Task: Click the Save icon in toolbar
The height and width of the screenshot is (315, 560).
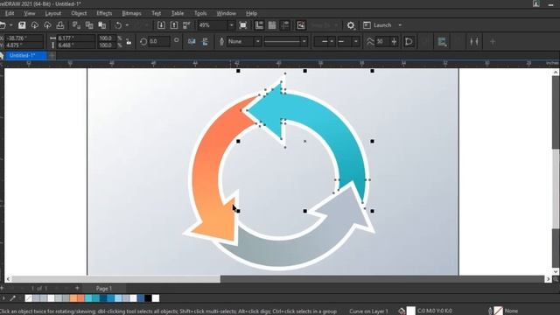Action: point(22,25)
